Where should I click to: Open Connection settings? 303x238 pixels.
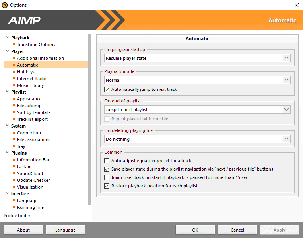(29, 133)
